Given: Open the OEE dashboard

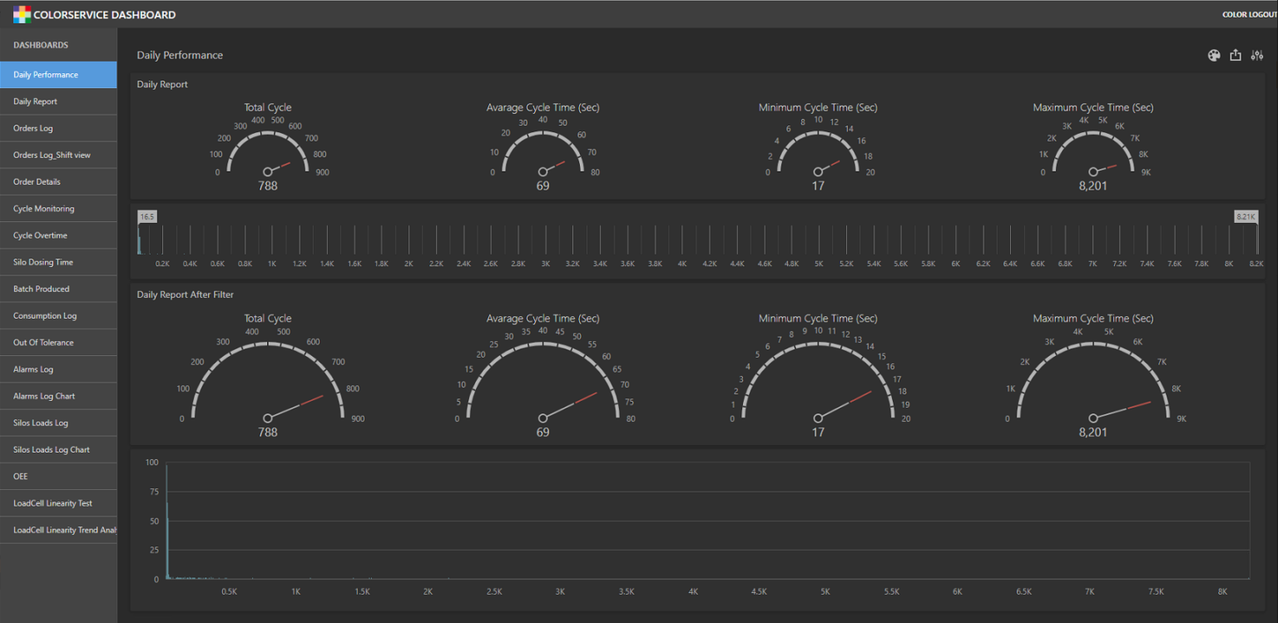Looking at the screenshot, I should pos(21,476).
